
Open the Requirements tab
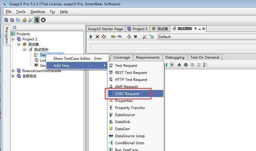(148, 57)
